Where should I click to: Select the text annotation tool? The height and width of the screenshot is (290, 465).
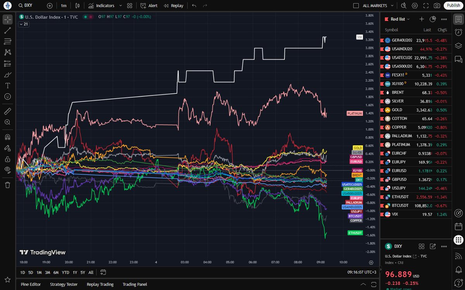[x=8, y=85]
